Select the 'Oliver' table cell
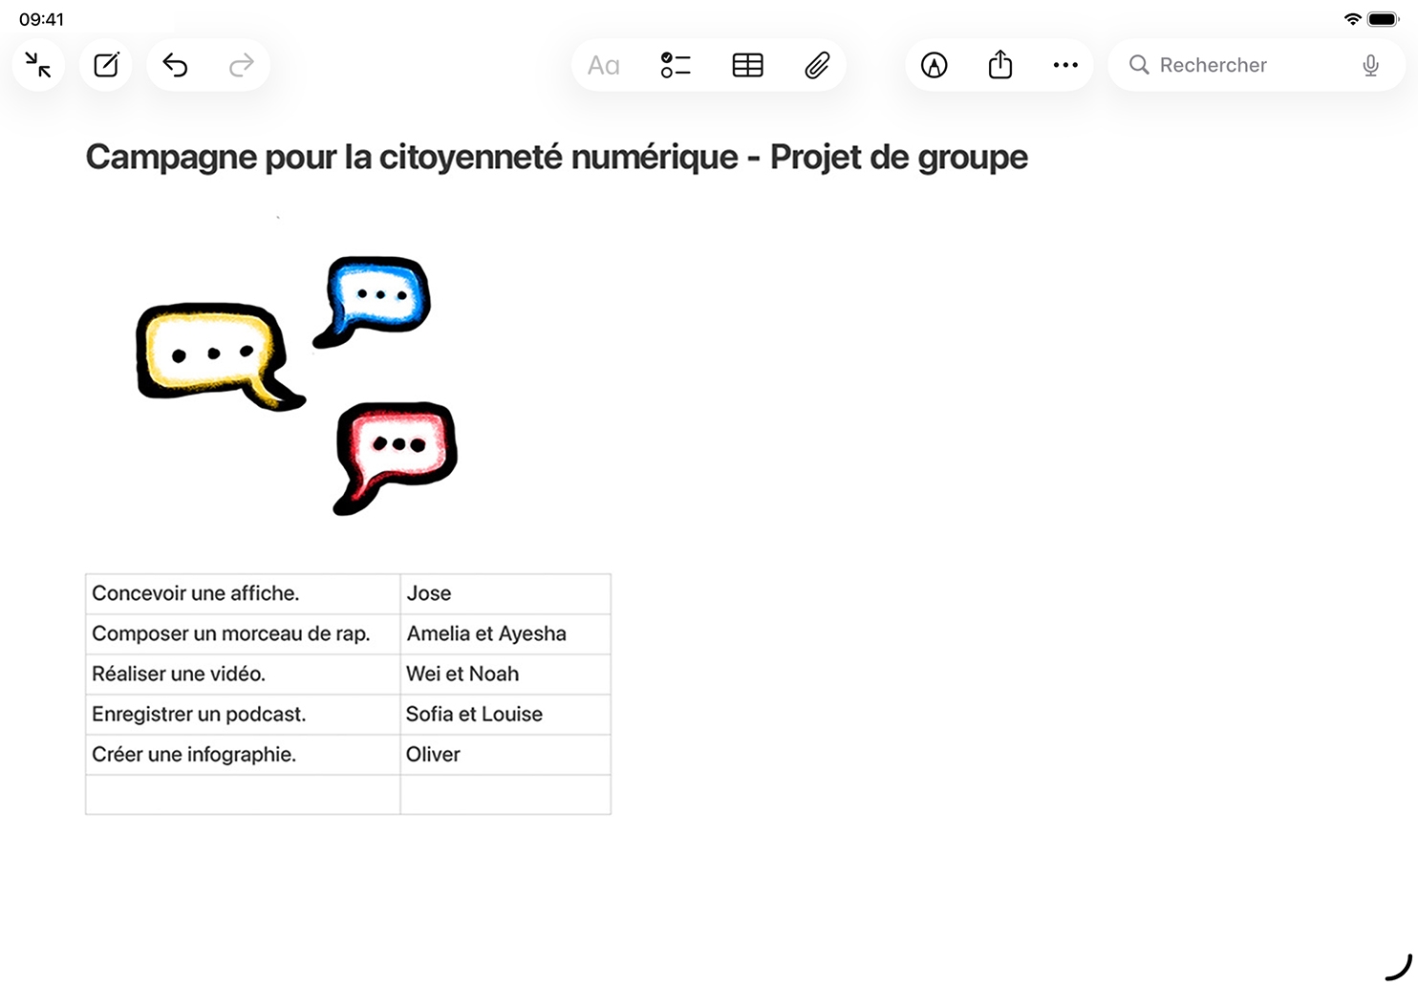Screen dimensions: 1418x986 [x=505, y=754]
